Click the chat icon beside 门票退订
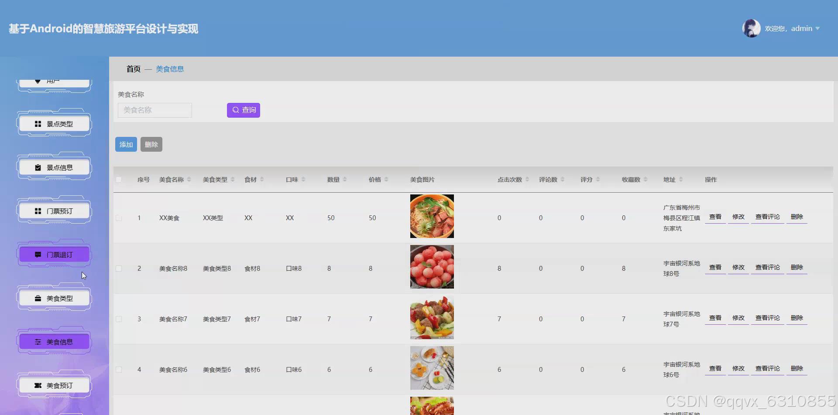838x415 pixels. [38, 255]
